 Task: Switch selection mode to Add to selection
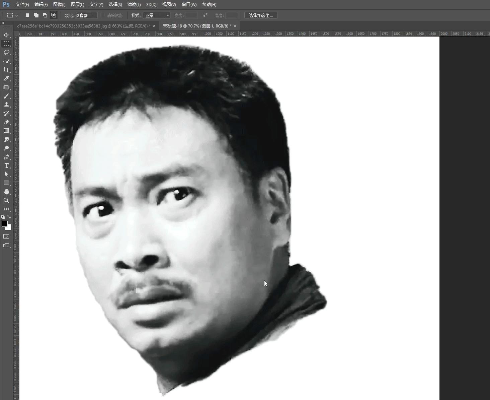(x=36, y=15)
